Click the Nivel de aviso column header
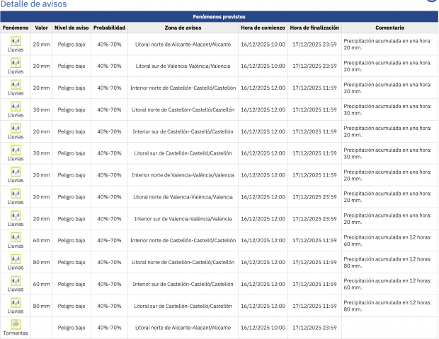The height and width of the screenshot is (339, 439). coord(72,27)
